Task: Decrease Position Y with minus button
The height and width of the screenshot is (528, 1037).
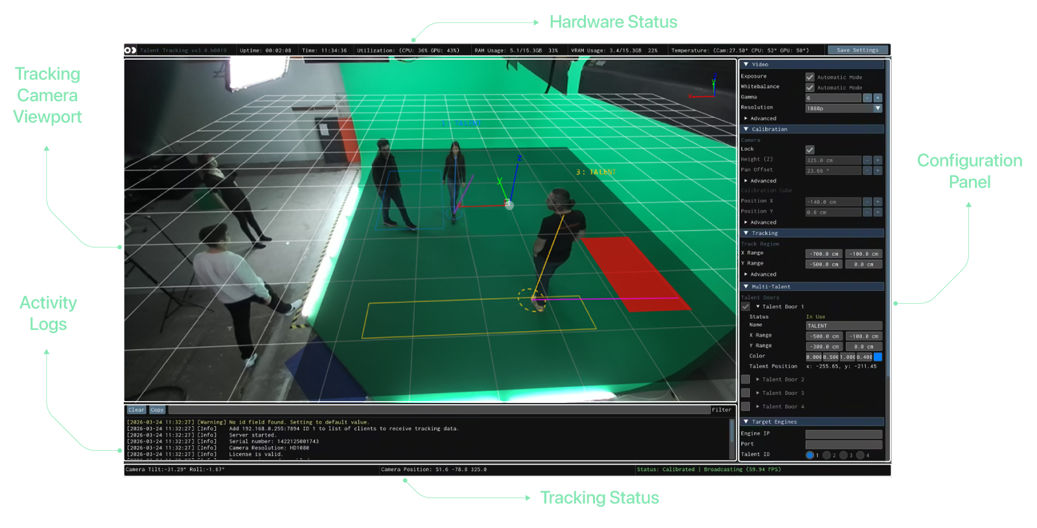Action: tap(867, 212)
